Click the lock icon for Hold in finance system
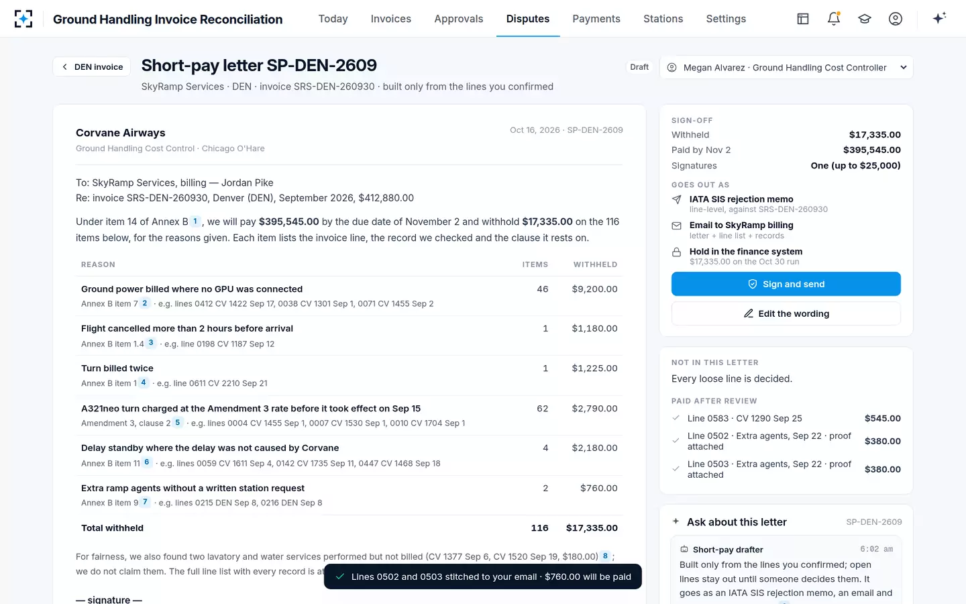 (x=676, y=252)
